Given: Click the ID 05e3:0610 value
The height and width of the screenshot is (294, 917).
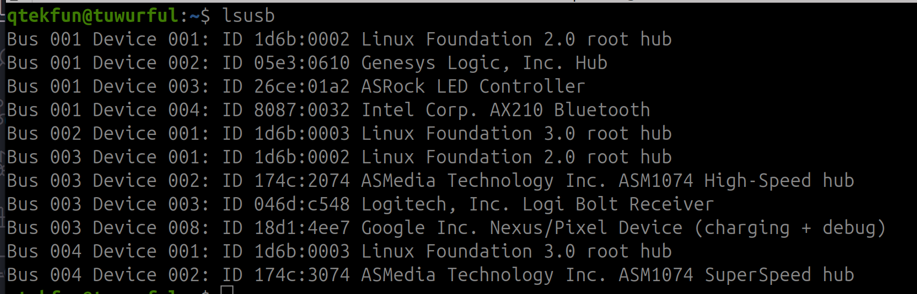Looking at the screenshot, I should [x=285, y=63].
